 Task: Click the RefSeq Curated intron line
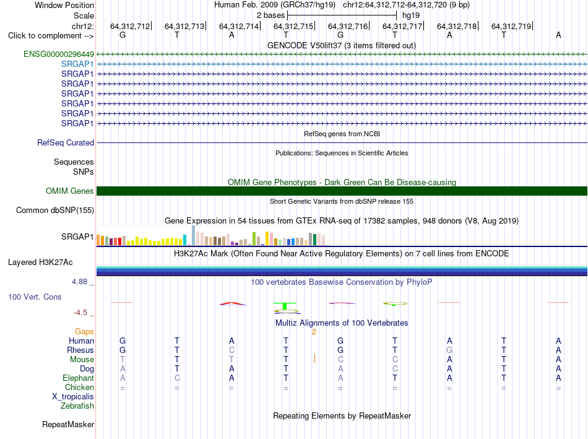click(342, 143)
